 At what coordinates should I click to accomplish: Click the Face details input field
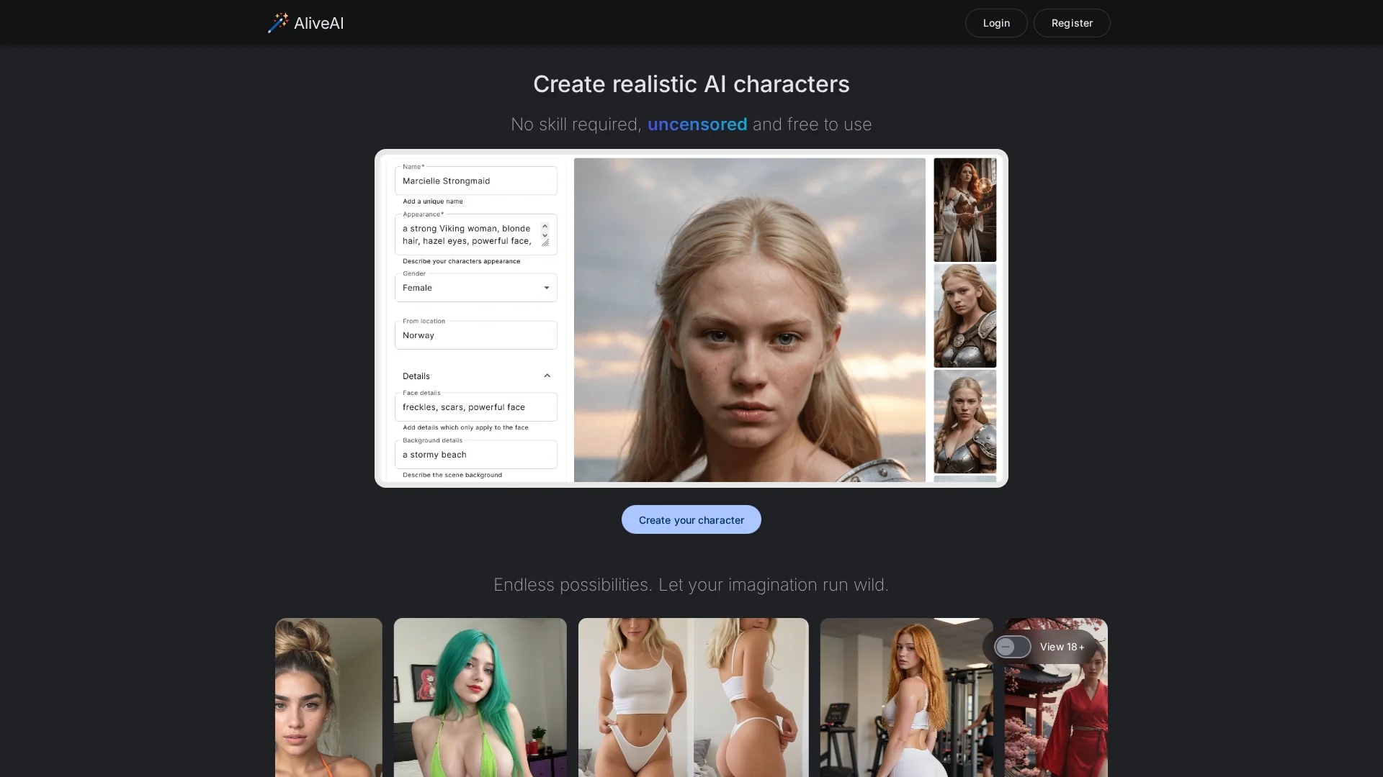476,407
